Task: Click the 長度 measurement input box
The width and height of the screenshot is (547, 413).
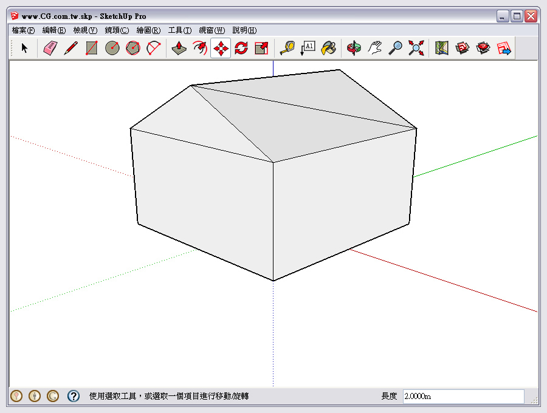Action: [x=463, y=396]
